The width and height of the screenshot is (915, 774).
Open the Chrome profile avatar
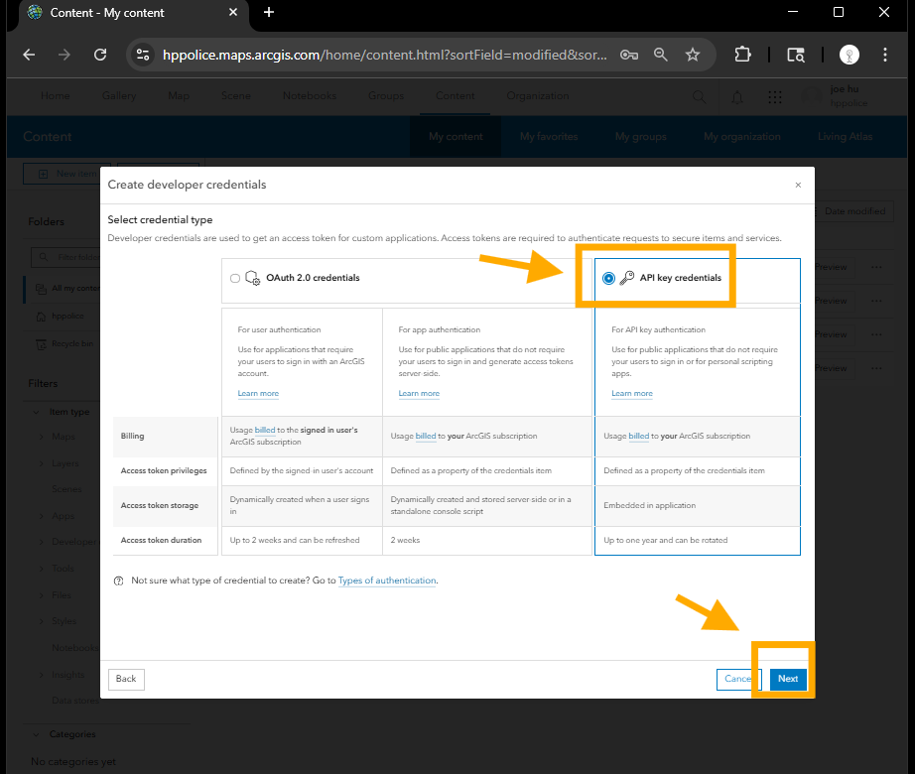[850, 55]
